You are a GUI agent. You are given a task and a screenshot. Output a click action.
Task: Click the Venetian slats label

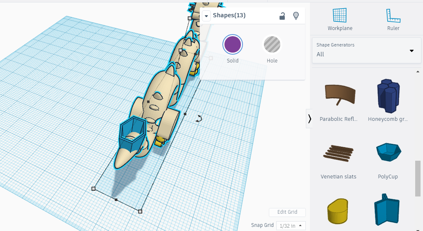[338, 176]
